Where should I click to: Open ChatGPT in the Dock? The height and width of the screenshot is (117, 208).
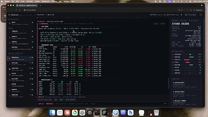82,113
